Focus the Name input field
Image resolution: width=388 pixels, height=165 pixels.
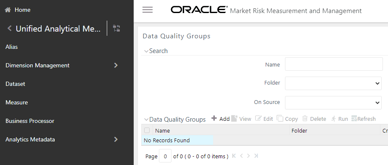(x=334, y=64)
